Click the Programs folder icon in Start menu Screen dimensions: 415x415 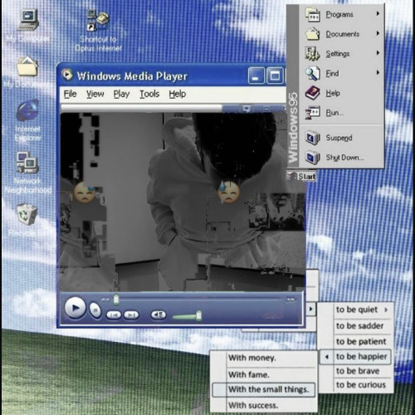coord(313,14)
